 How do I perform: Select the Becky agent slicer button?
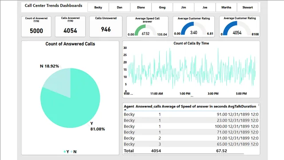coord(98,8)
